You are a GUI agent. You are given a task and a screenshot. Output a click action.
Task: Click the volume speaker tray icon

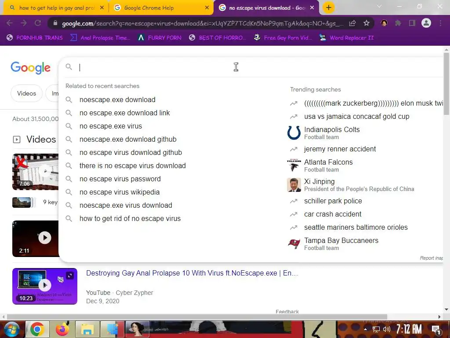[x=387, y=329]
